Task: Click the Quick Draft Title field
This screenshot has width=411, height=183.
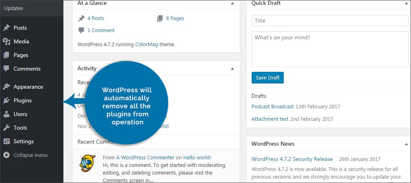Action: (330, 20)
